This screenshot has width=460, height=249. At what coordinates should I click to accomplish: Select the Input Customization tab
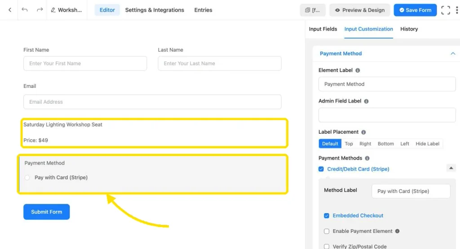(368, 29)
